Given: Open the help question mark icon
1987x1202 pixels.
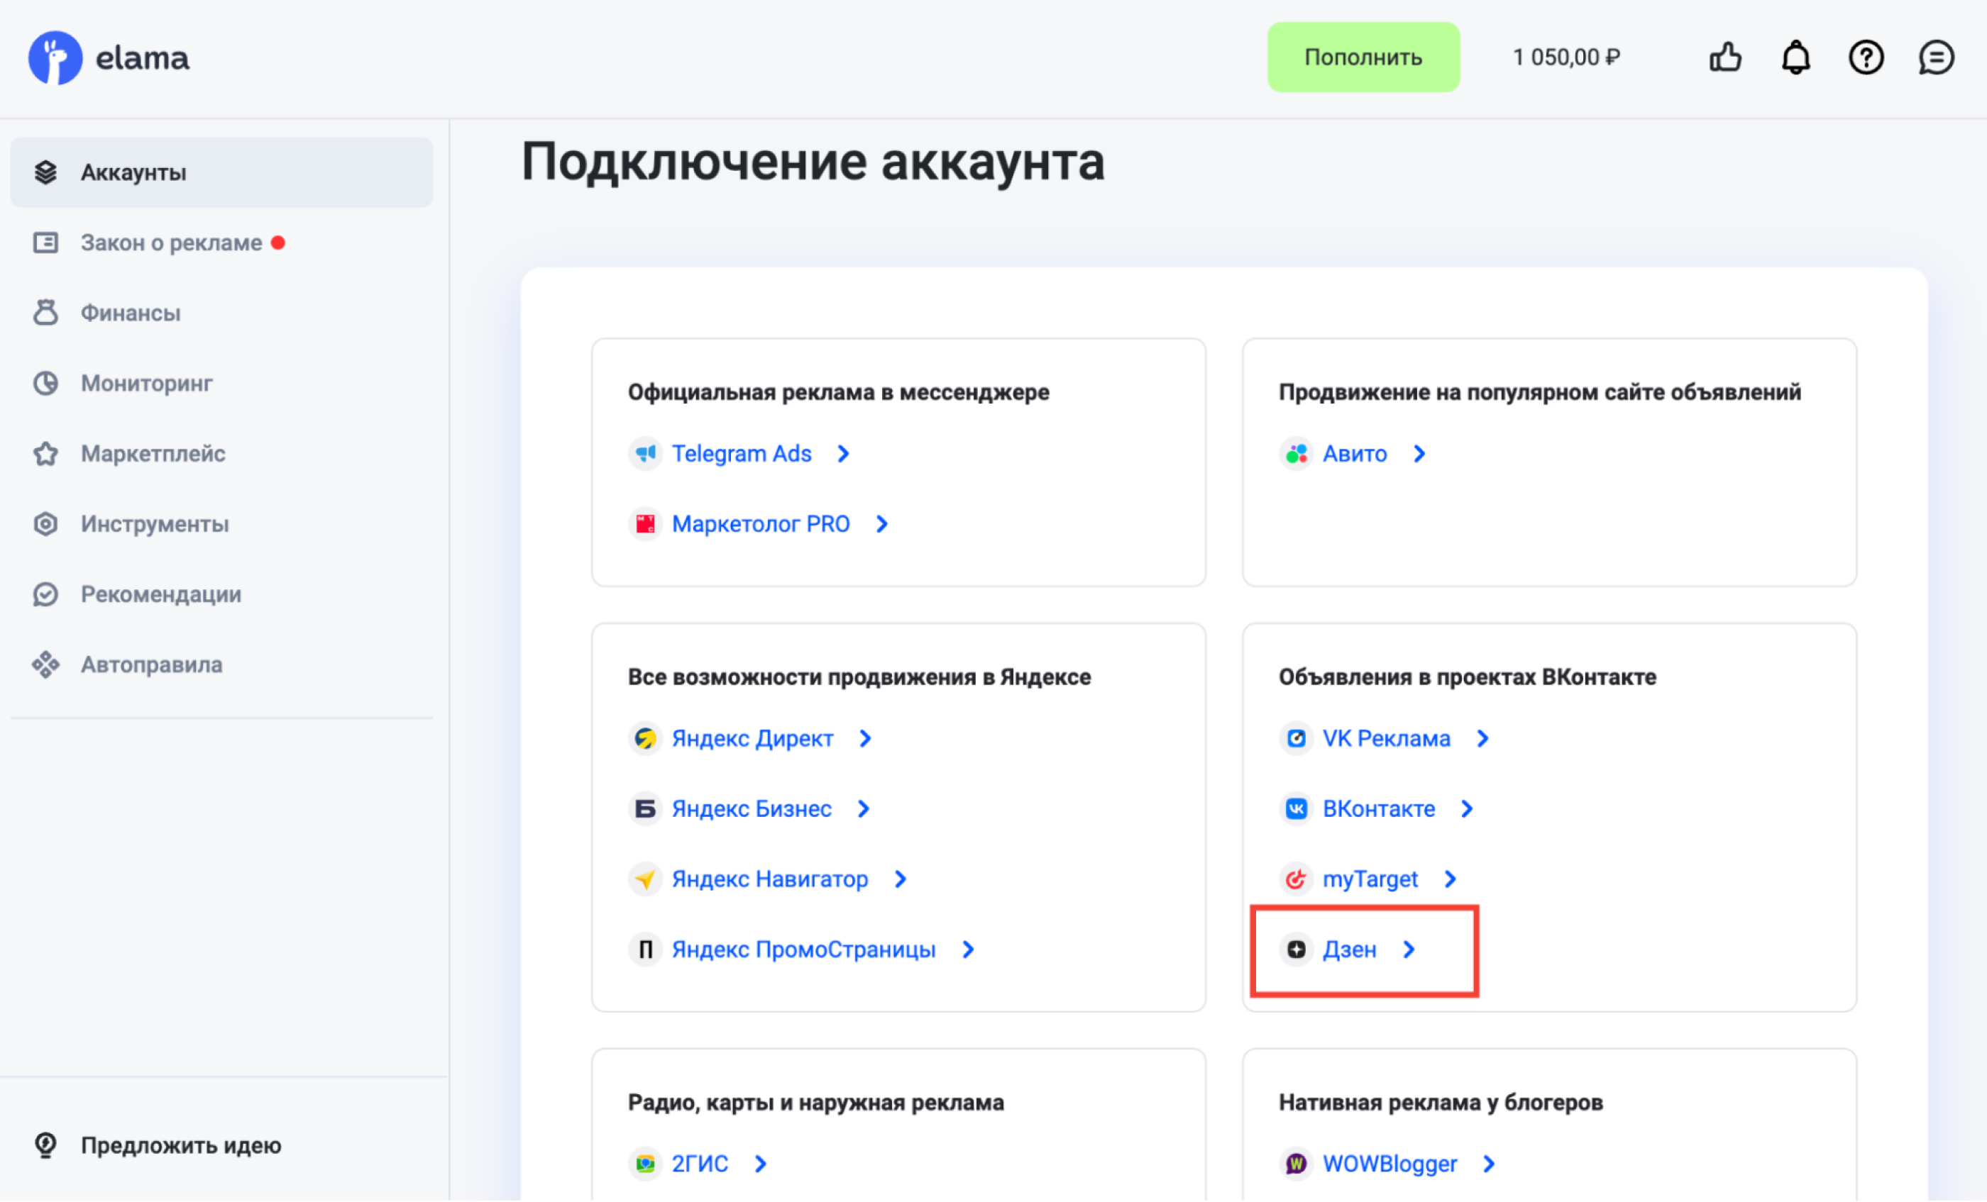Looking at the screenshot, I should click(1866, 57).
